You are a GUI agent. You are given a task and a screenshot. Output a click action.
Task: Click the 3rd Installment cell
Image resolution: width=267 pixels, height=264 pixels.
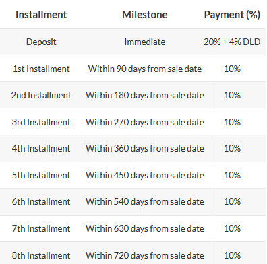point(41,122)
